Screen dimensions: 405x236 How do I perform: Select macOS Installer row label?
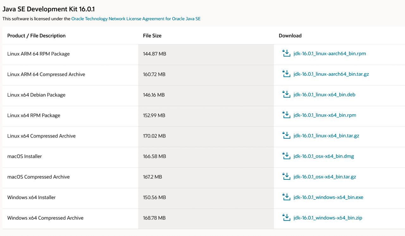coord(24,156)
